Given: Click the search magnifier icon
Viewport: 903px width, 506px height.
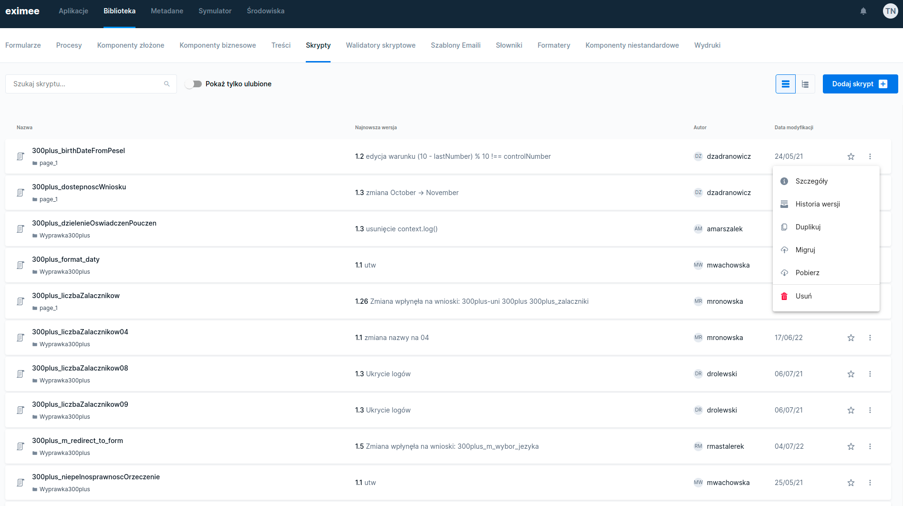Looking at the screenshot, I should [x=167, y=84].
